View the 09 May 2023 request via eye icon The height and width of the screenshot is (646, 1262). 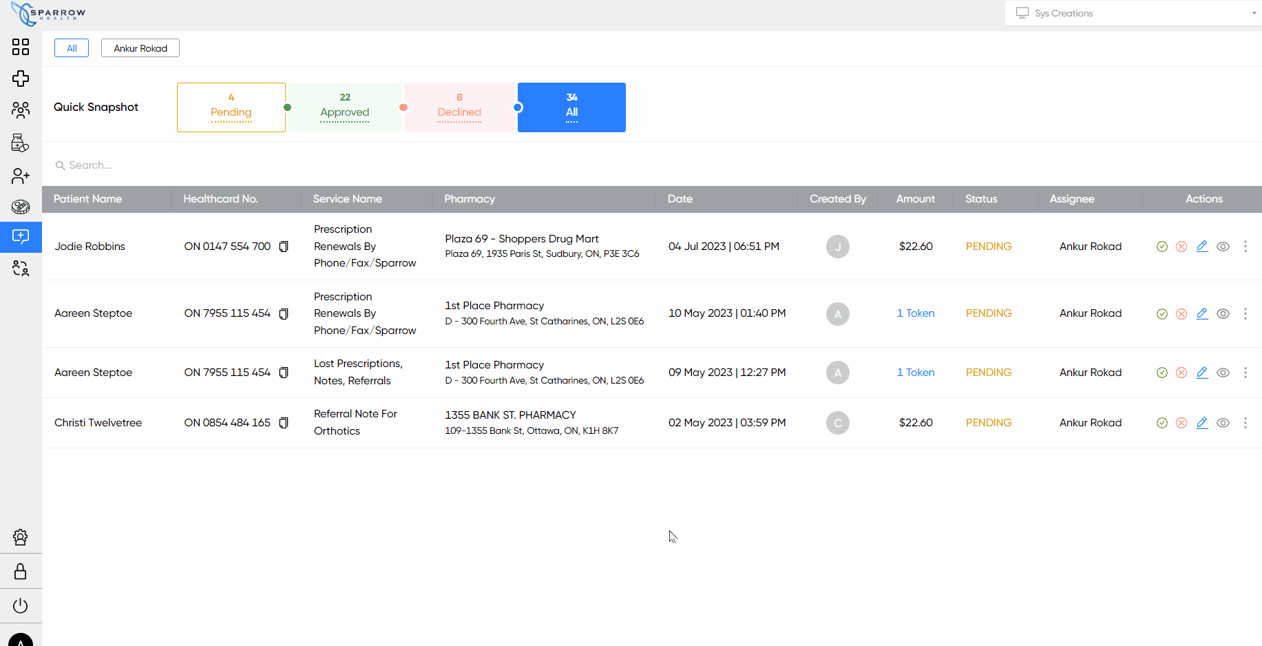1223,373
